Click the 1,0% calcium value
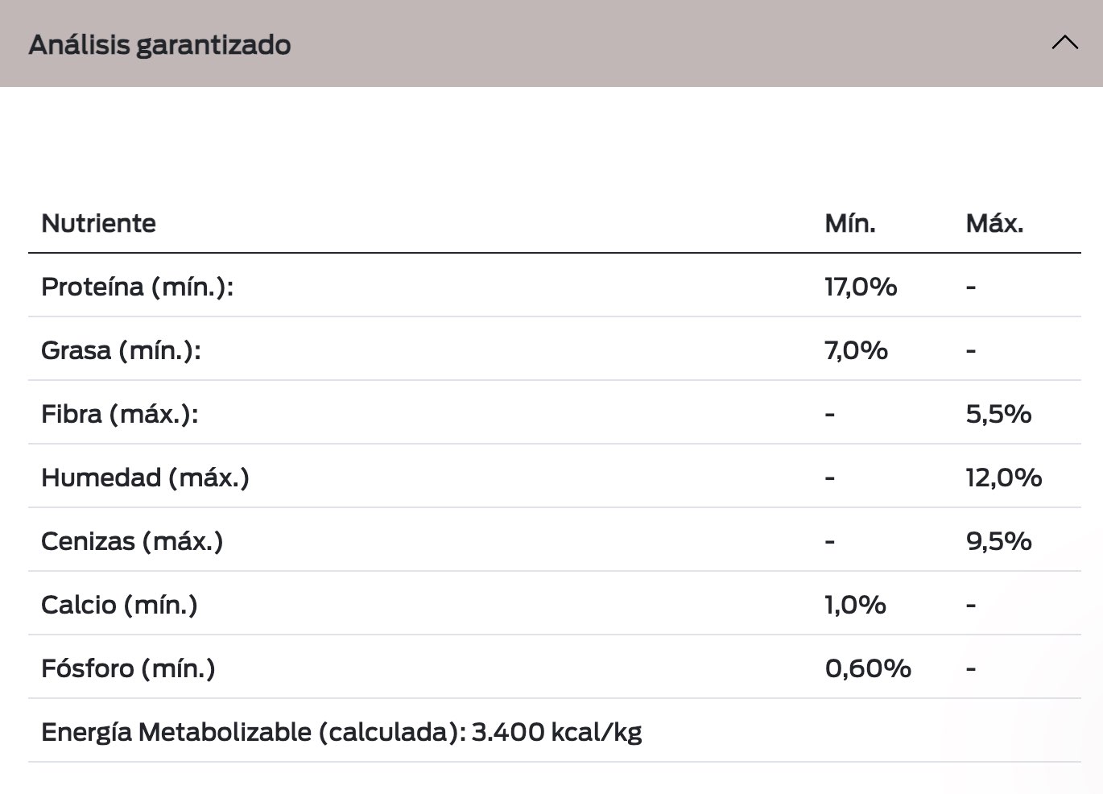 pos(855,605)
